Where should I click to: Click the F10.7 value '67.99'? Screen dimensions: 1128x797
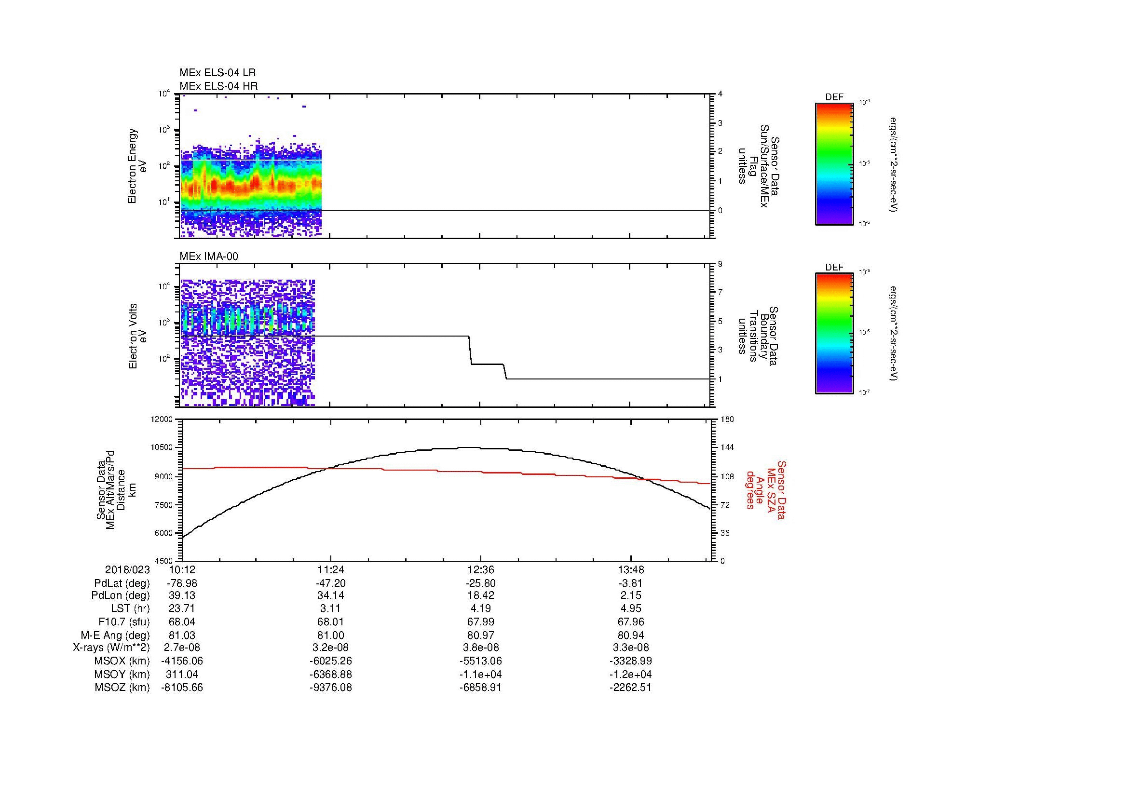click(480, 622)
